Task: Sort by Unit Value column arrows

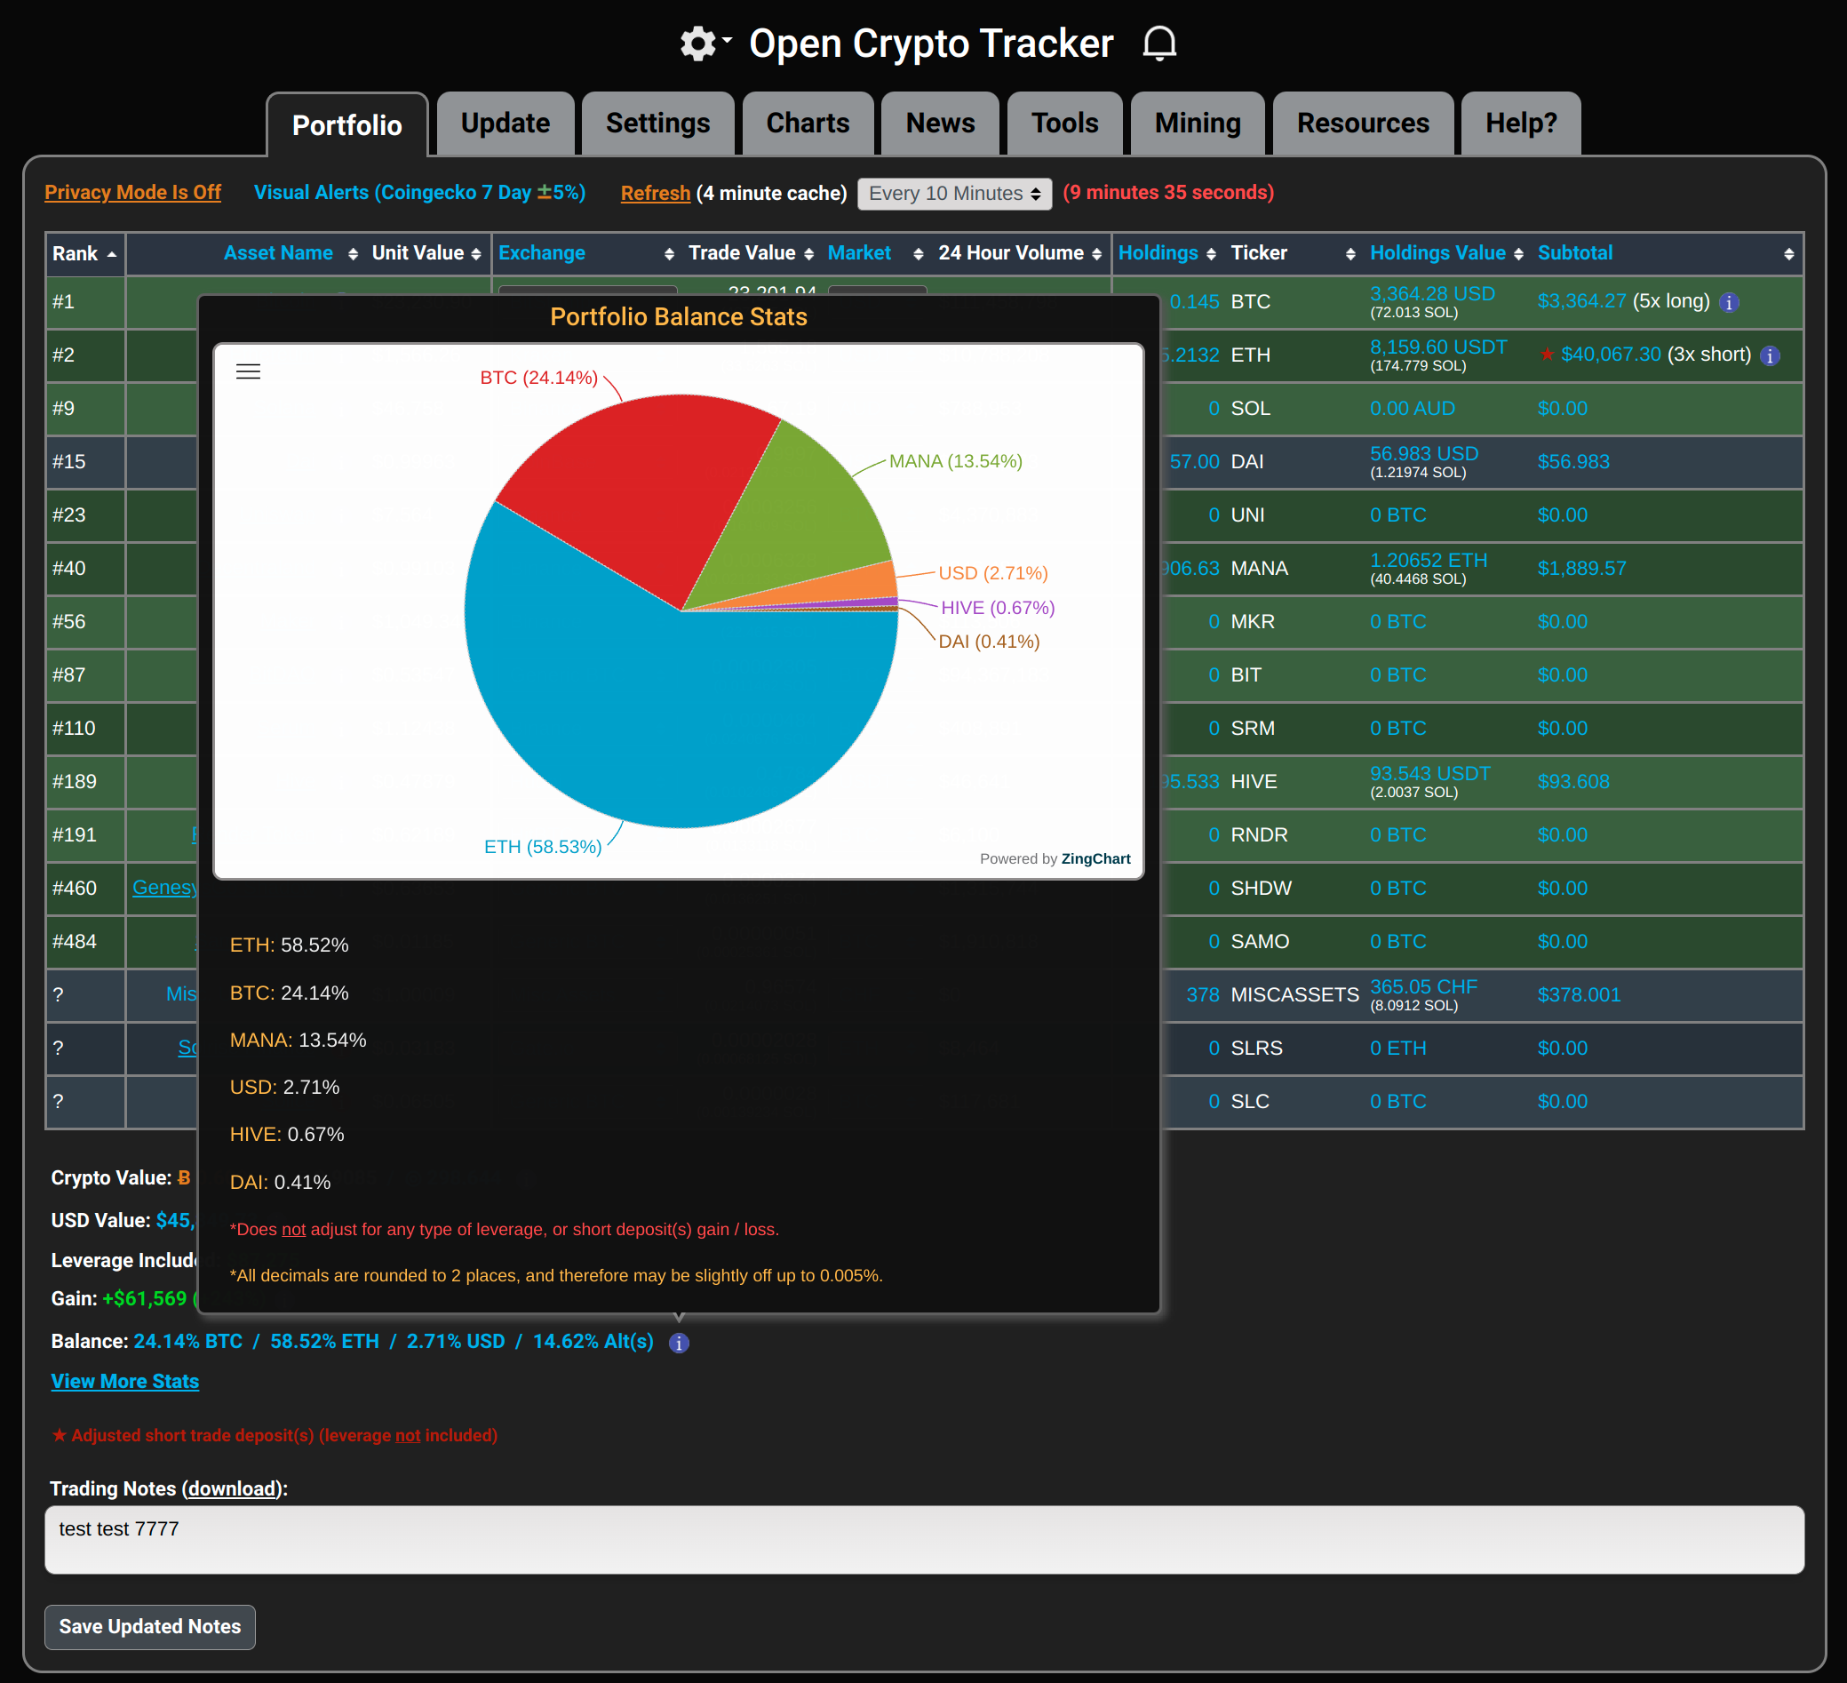Action: click(x=475, y=254)
